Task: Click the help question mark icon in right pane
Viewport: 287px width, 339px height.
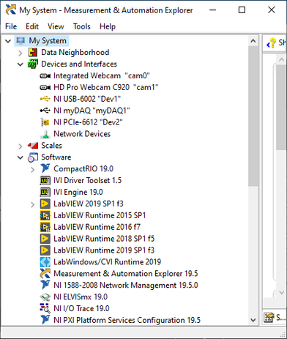Action: 271,43
